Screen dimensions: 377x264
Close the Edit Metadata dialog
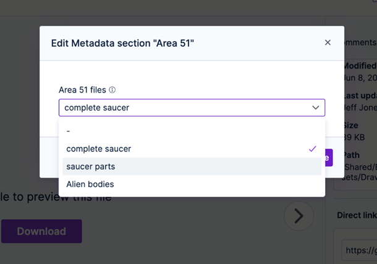click(x=328, y=43)
